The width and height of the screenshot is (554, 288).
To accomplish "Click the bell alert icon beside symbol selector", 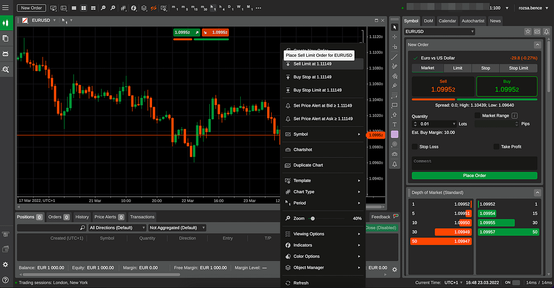I will coord(548,31).
